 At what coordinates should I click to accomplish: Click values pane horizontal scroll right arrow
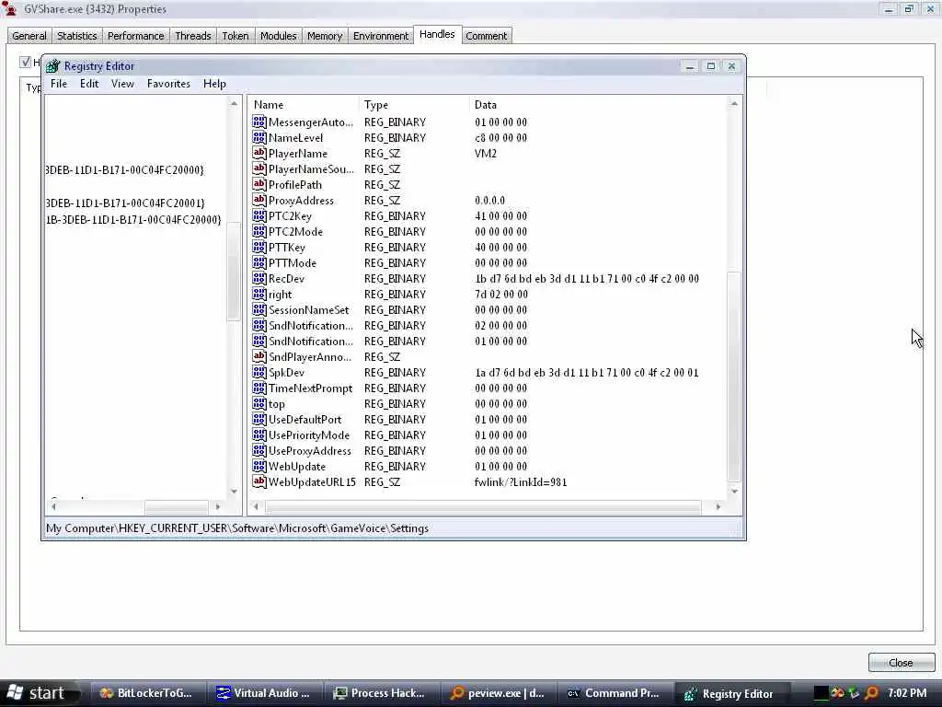click(x=718, y=507)
